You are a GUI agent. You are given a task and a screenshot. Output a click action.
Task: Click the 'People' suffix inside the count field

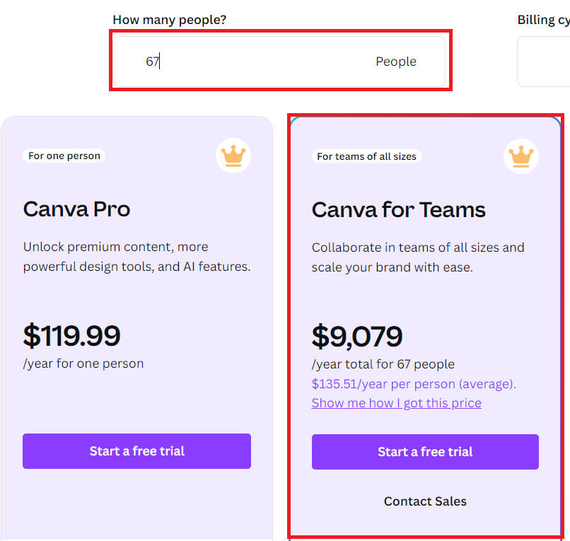[x=396, y=62]
